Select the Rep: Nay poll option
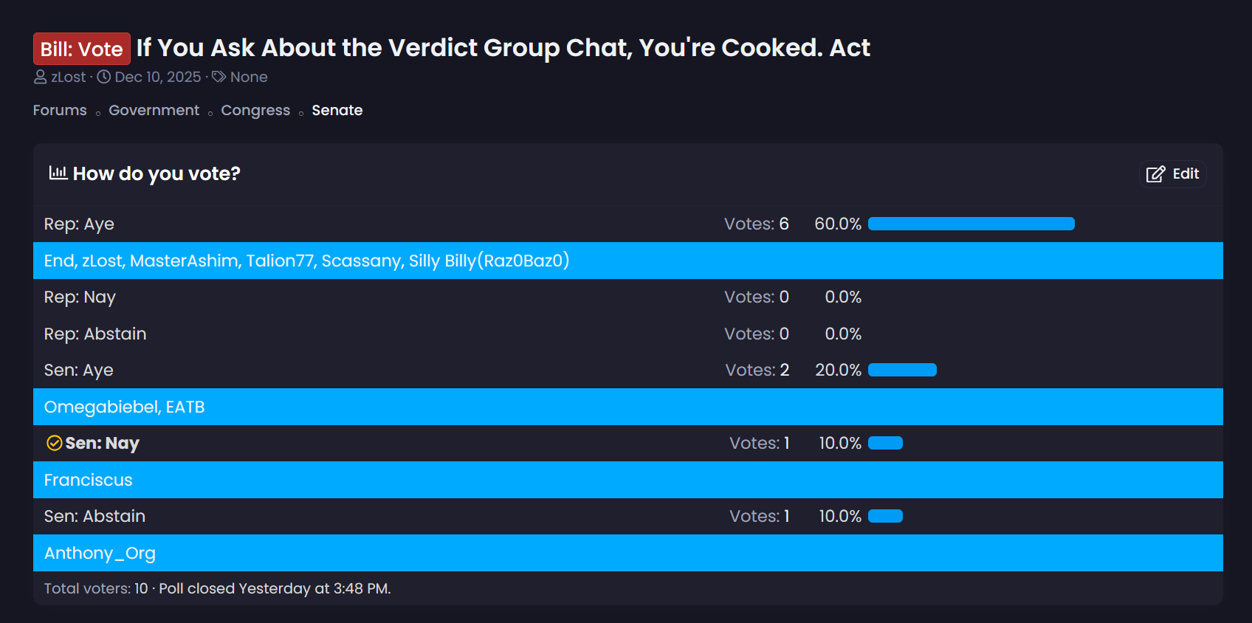This screenshot has height=623, width=1252. [x=80, y=297]
